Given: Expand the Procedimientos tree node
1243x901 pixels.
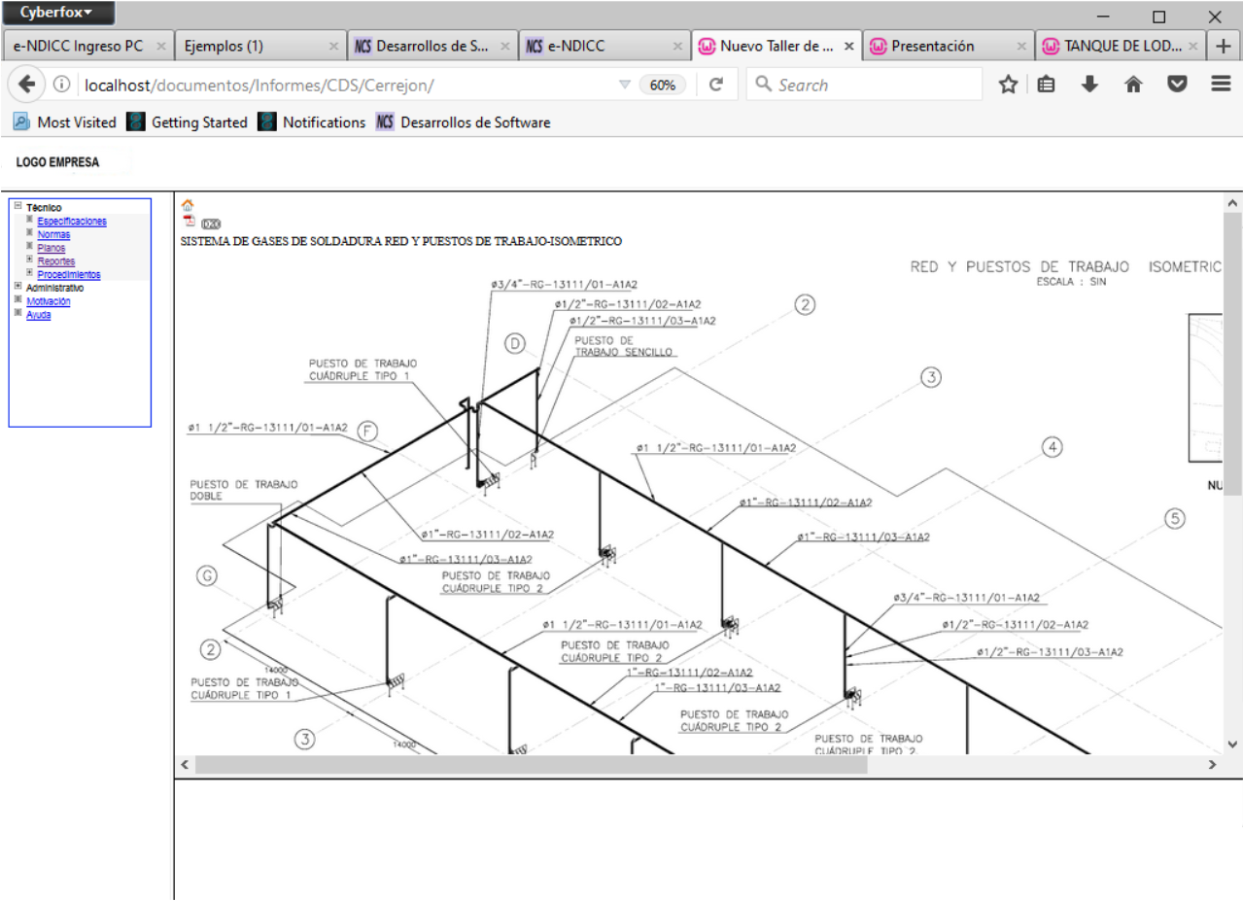Looking at the screenshot, I should click(x=30, y=273).
